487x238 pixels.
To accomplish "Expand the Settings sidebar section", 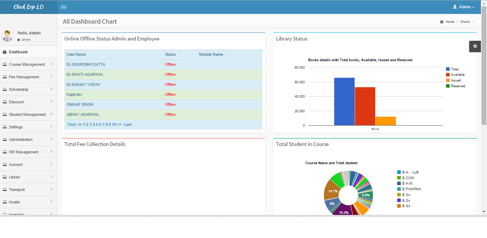I will [16, 127].
